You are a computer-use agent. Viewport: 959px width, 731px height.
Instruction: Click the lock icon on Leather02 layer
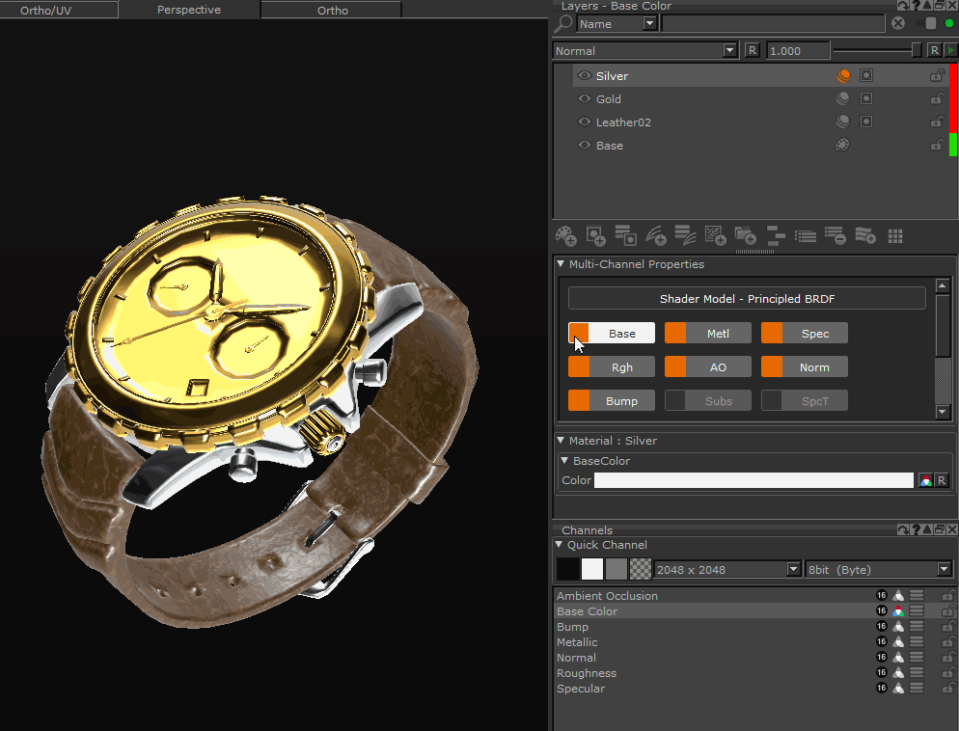[936, 122]
